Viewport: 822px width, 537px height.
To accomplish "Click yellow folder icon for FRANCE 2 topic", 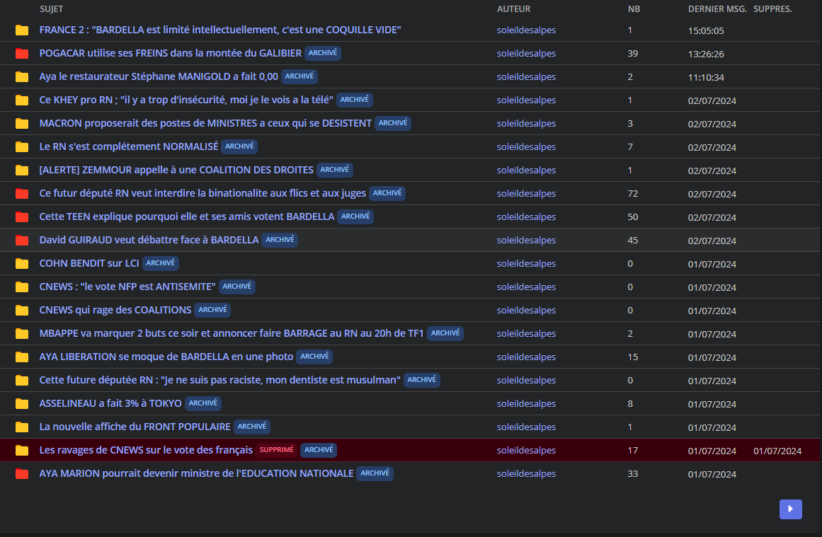I will (22, 30).
